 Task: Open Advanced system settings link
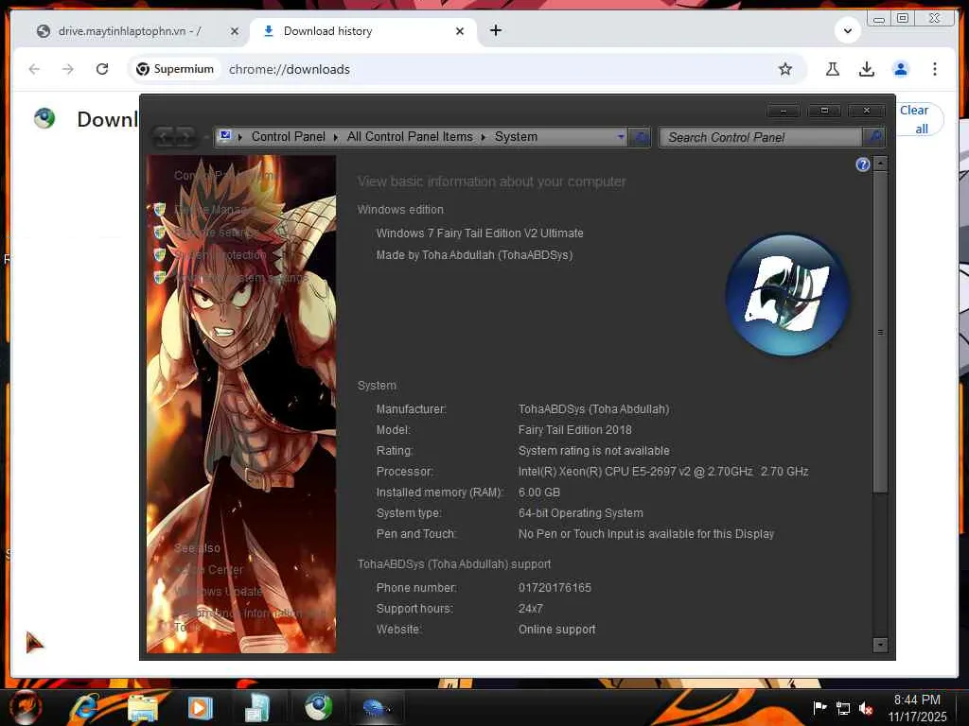[x=240, y=278]
